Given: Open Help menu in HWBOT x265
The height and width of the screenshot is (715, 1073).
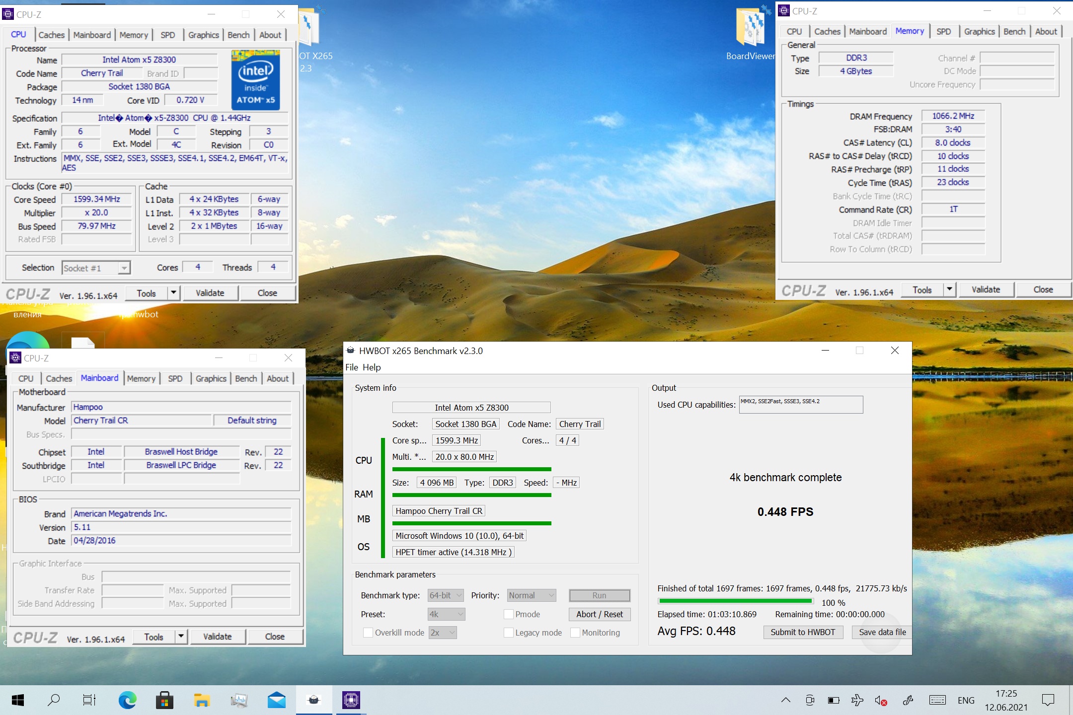Looking at the screenshot, I should [x=372, y=367].
